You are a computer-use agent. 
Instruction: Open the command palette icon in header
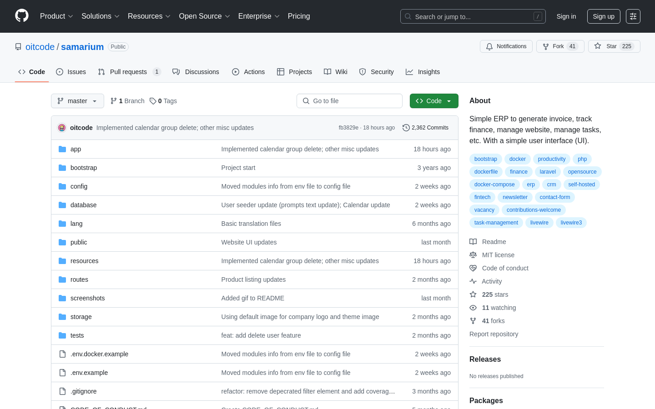pos(633,16)
